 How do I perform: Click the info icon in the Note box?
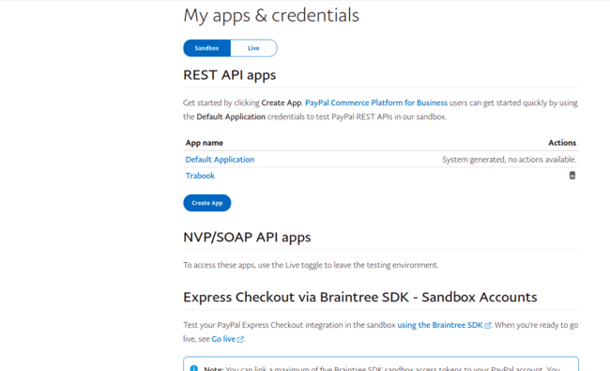click(193, 368)
